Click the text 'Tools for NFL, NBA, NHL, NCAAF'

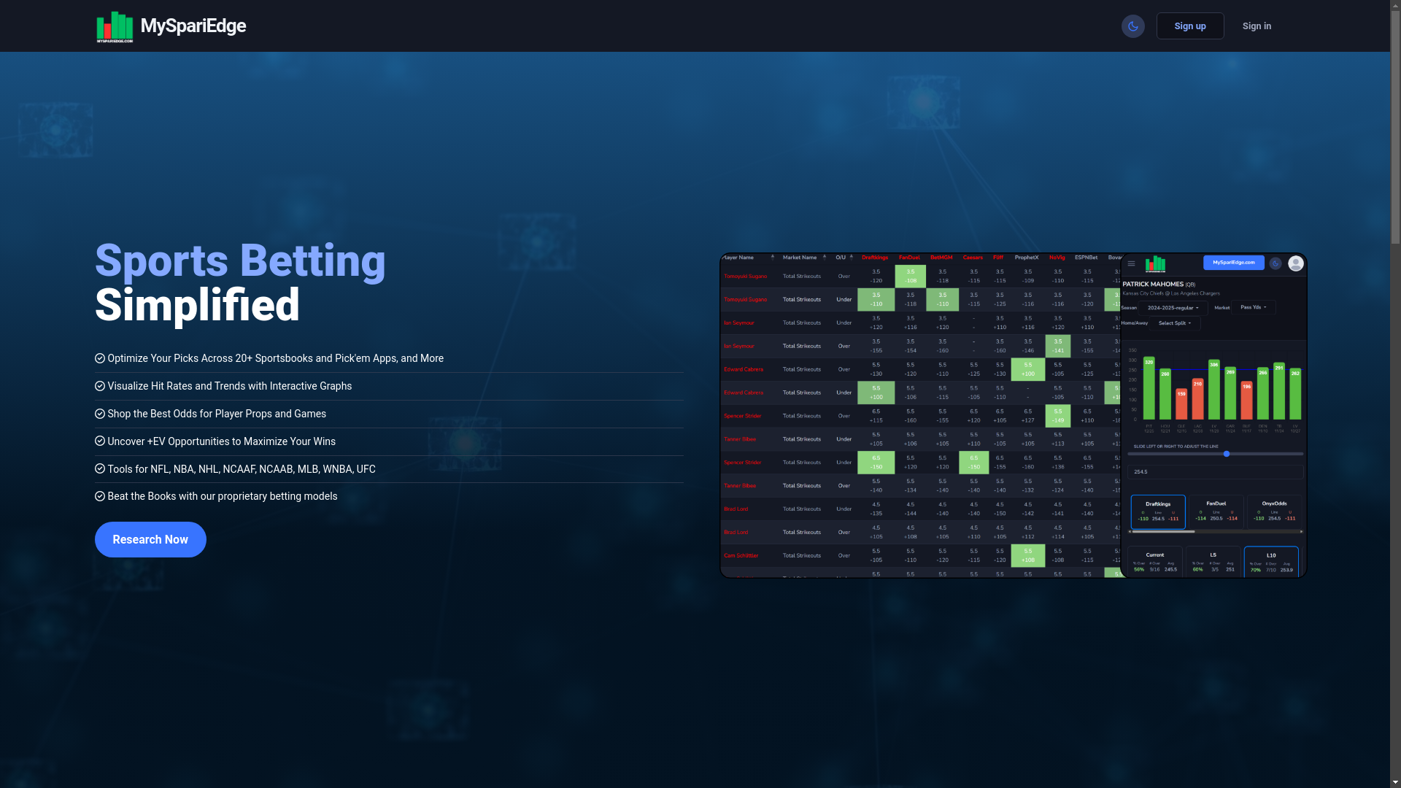coord(182,469)
